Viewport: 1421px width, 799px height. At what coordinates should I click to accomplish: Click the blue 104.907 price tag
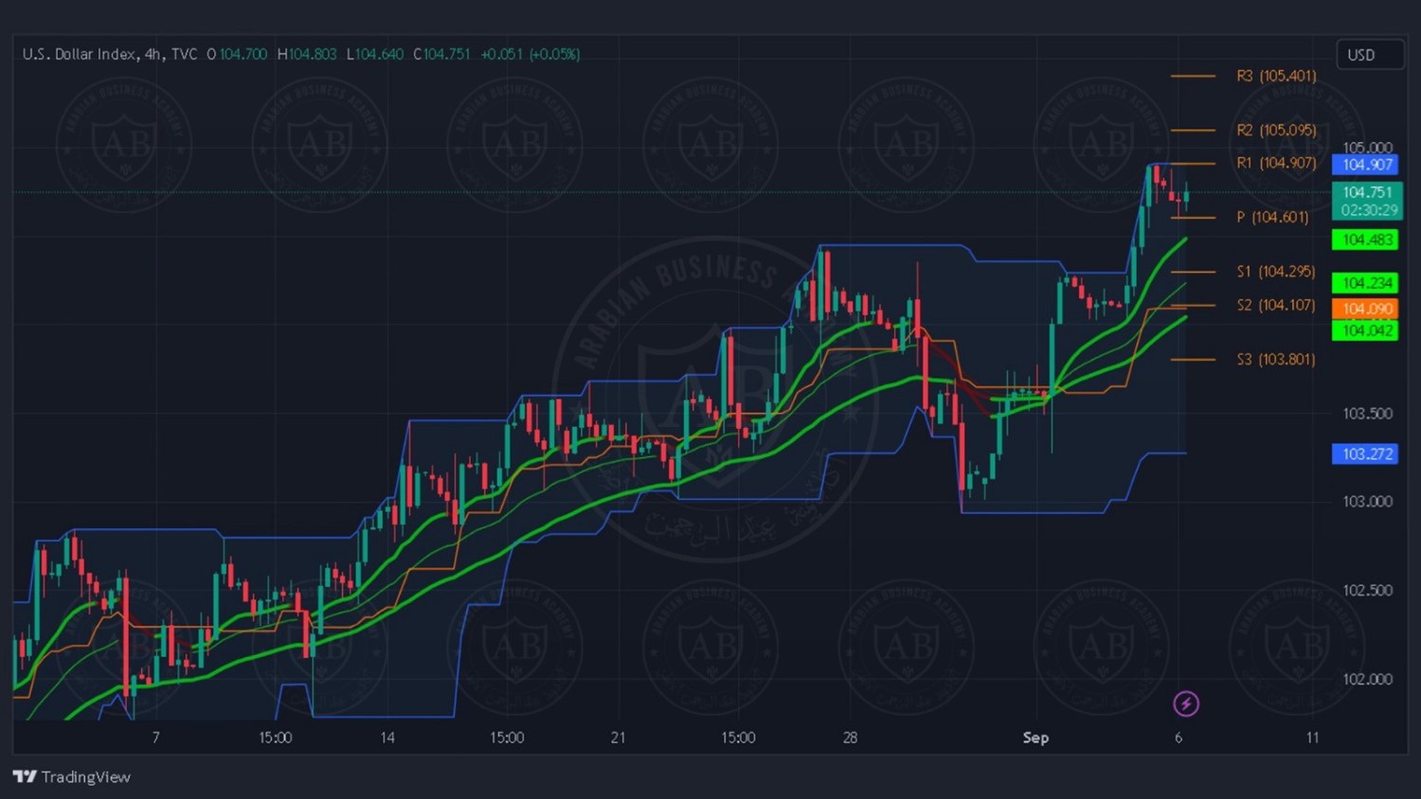click(1366, 165)
